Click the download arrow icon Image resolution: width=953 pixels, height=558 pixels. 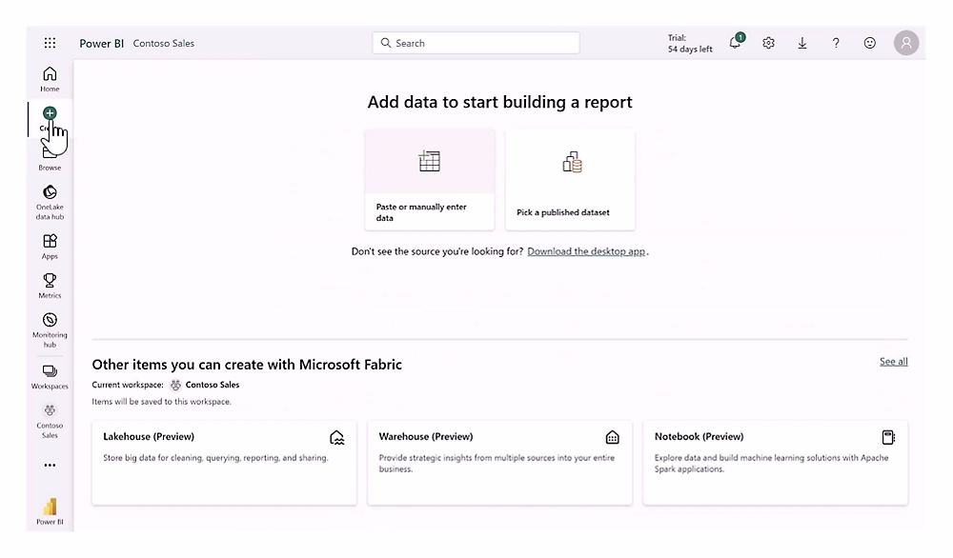click(x=802, y=43)
